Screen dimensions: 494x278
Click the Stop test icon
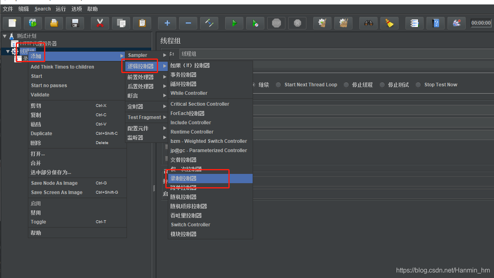tap(276, 23)
